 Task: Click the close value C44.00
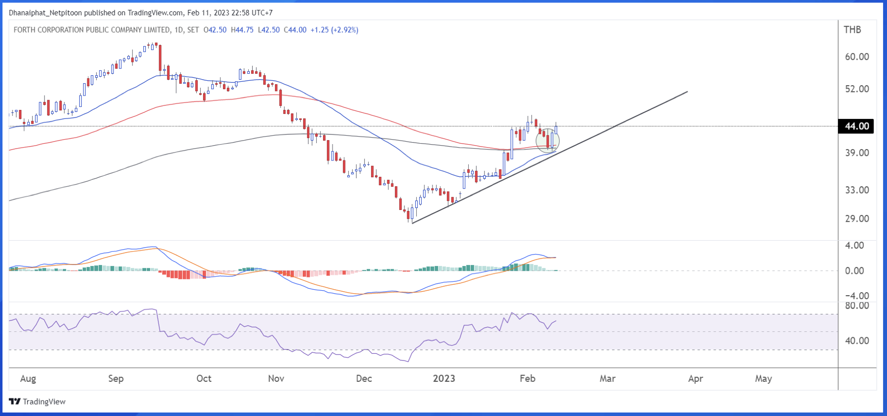[x=295, y=30]
